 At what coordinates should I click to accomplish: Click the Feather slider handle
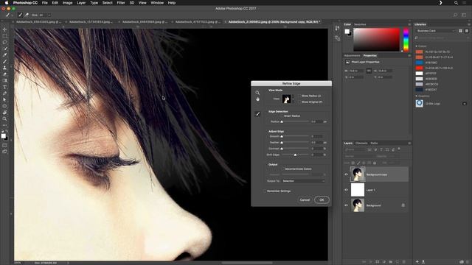[282, 142]
